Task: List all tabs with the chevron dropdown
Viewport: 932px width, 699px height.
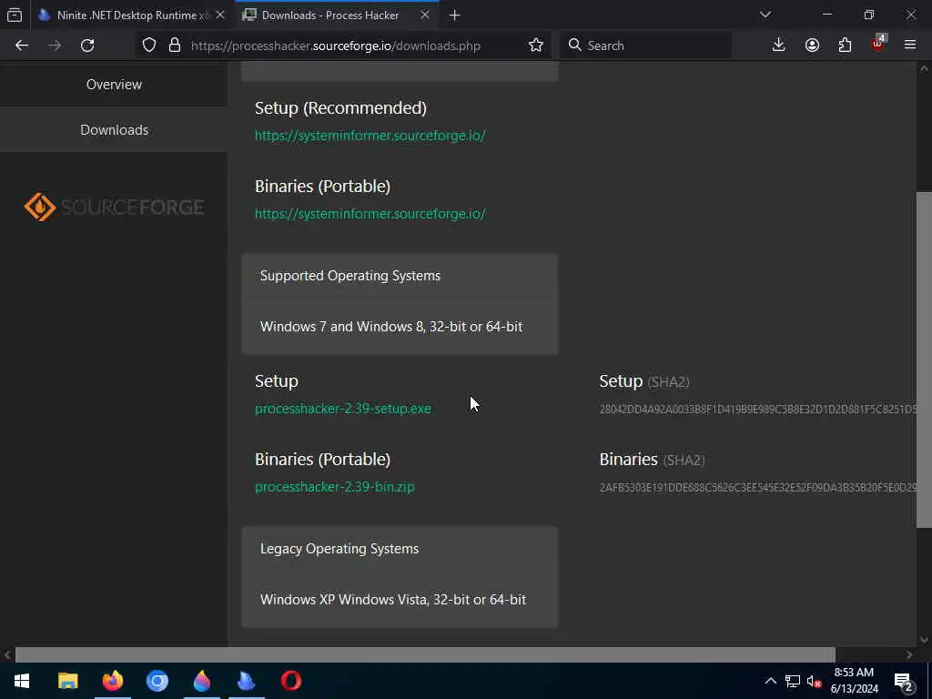Action: [x=765, y=15]
